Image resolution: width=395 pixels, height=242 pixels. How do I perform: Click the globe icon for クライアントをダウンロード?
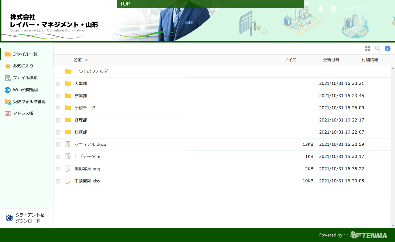coord(9,218)
